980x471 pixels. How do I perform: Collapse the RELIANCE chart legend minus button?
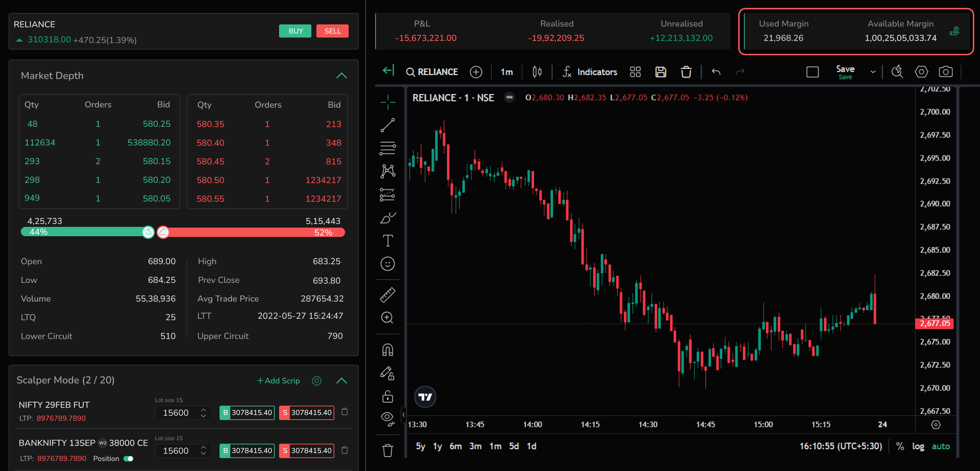pos(509,98)
